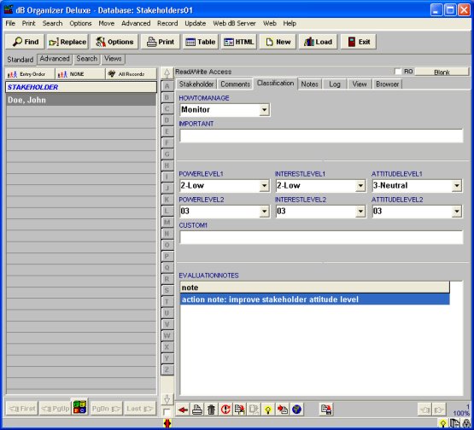Toggle the small checkbox below alphabet index
Screen dimensions: 474x430
point(167,411)
